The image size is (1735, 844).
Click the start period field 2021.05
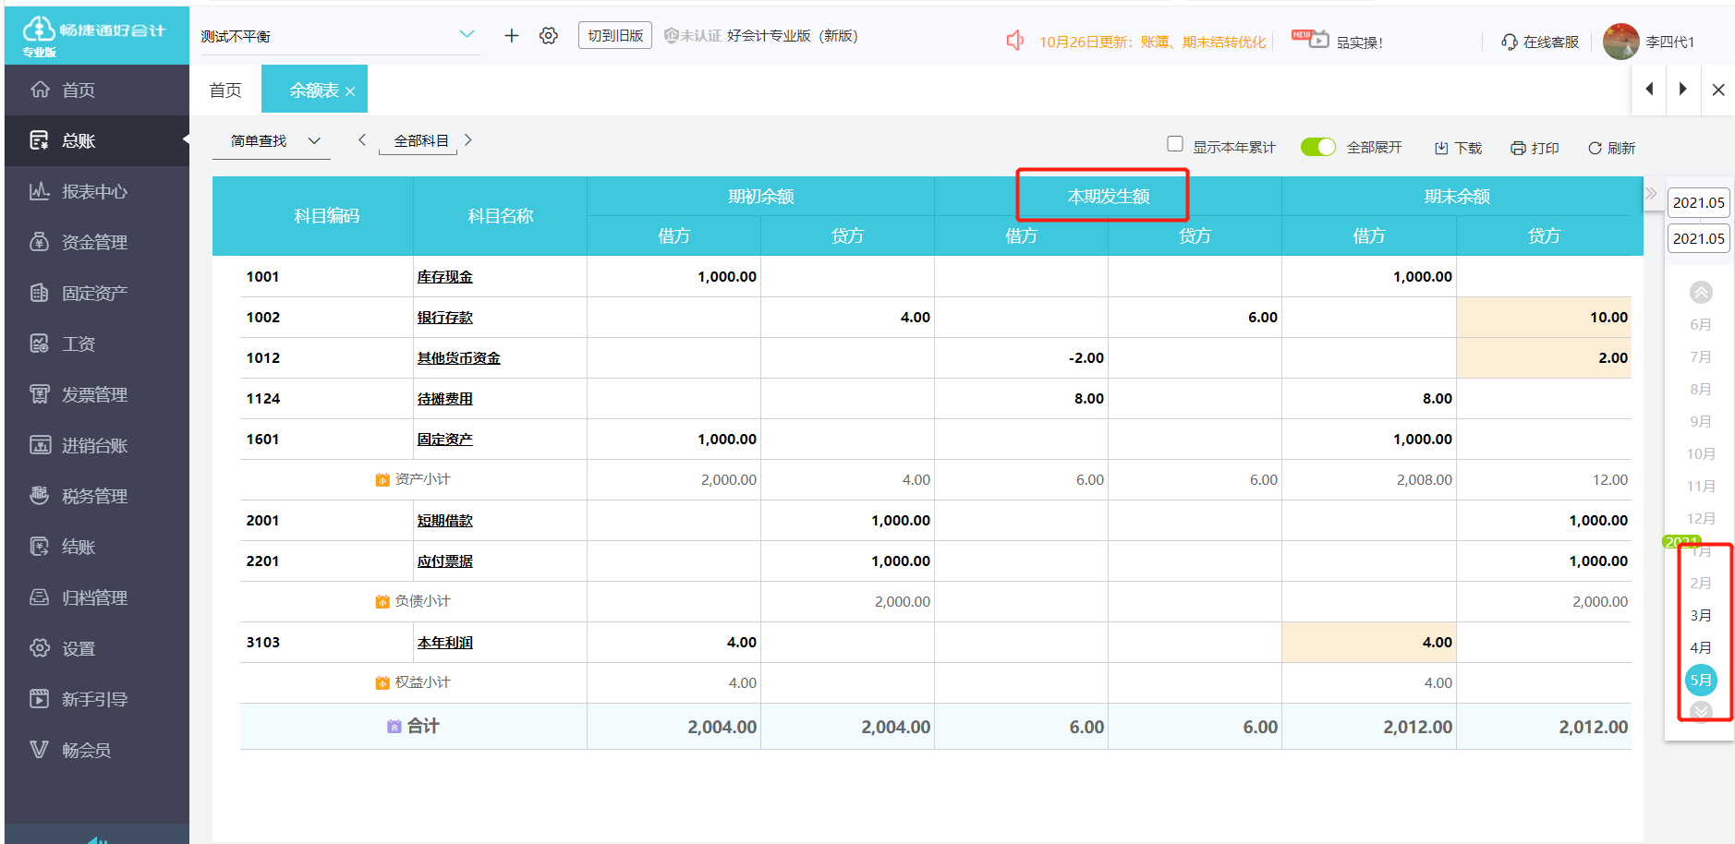pyautogui.click(x=1698, y=202)
